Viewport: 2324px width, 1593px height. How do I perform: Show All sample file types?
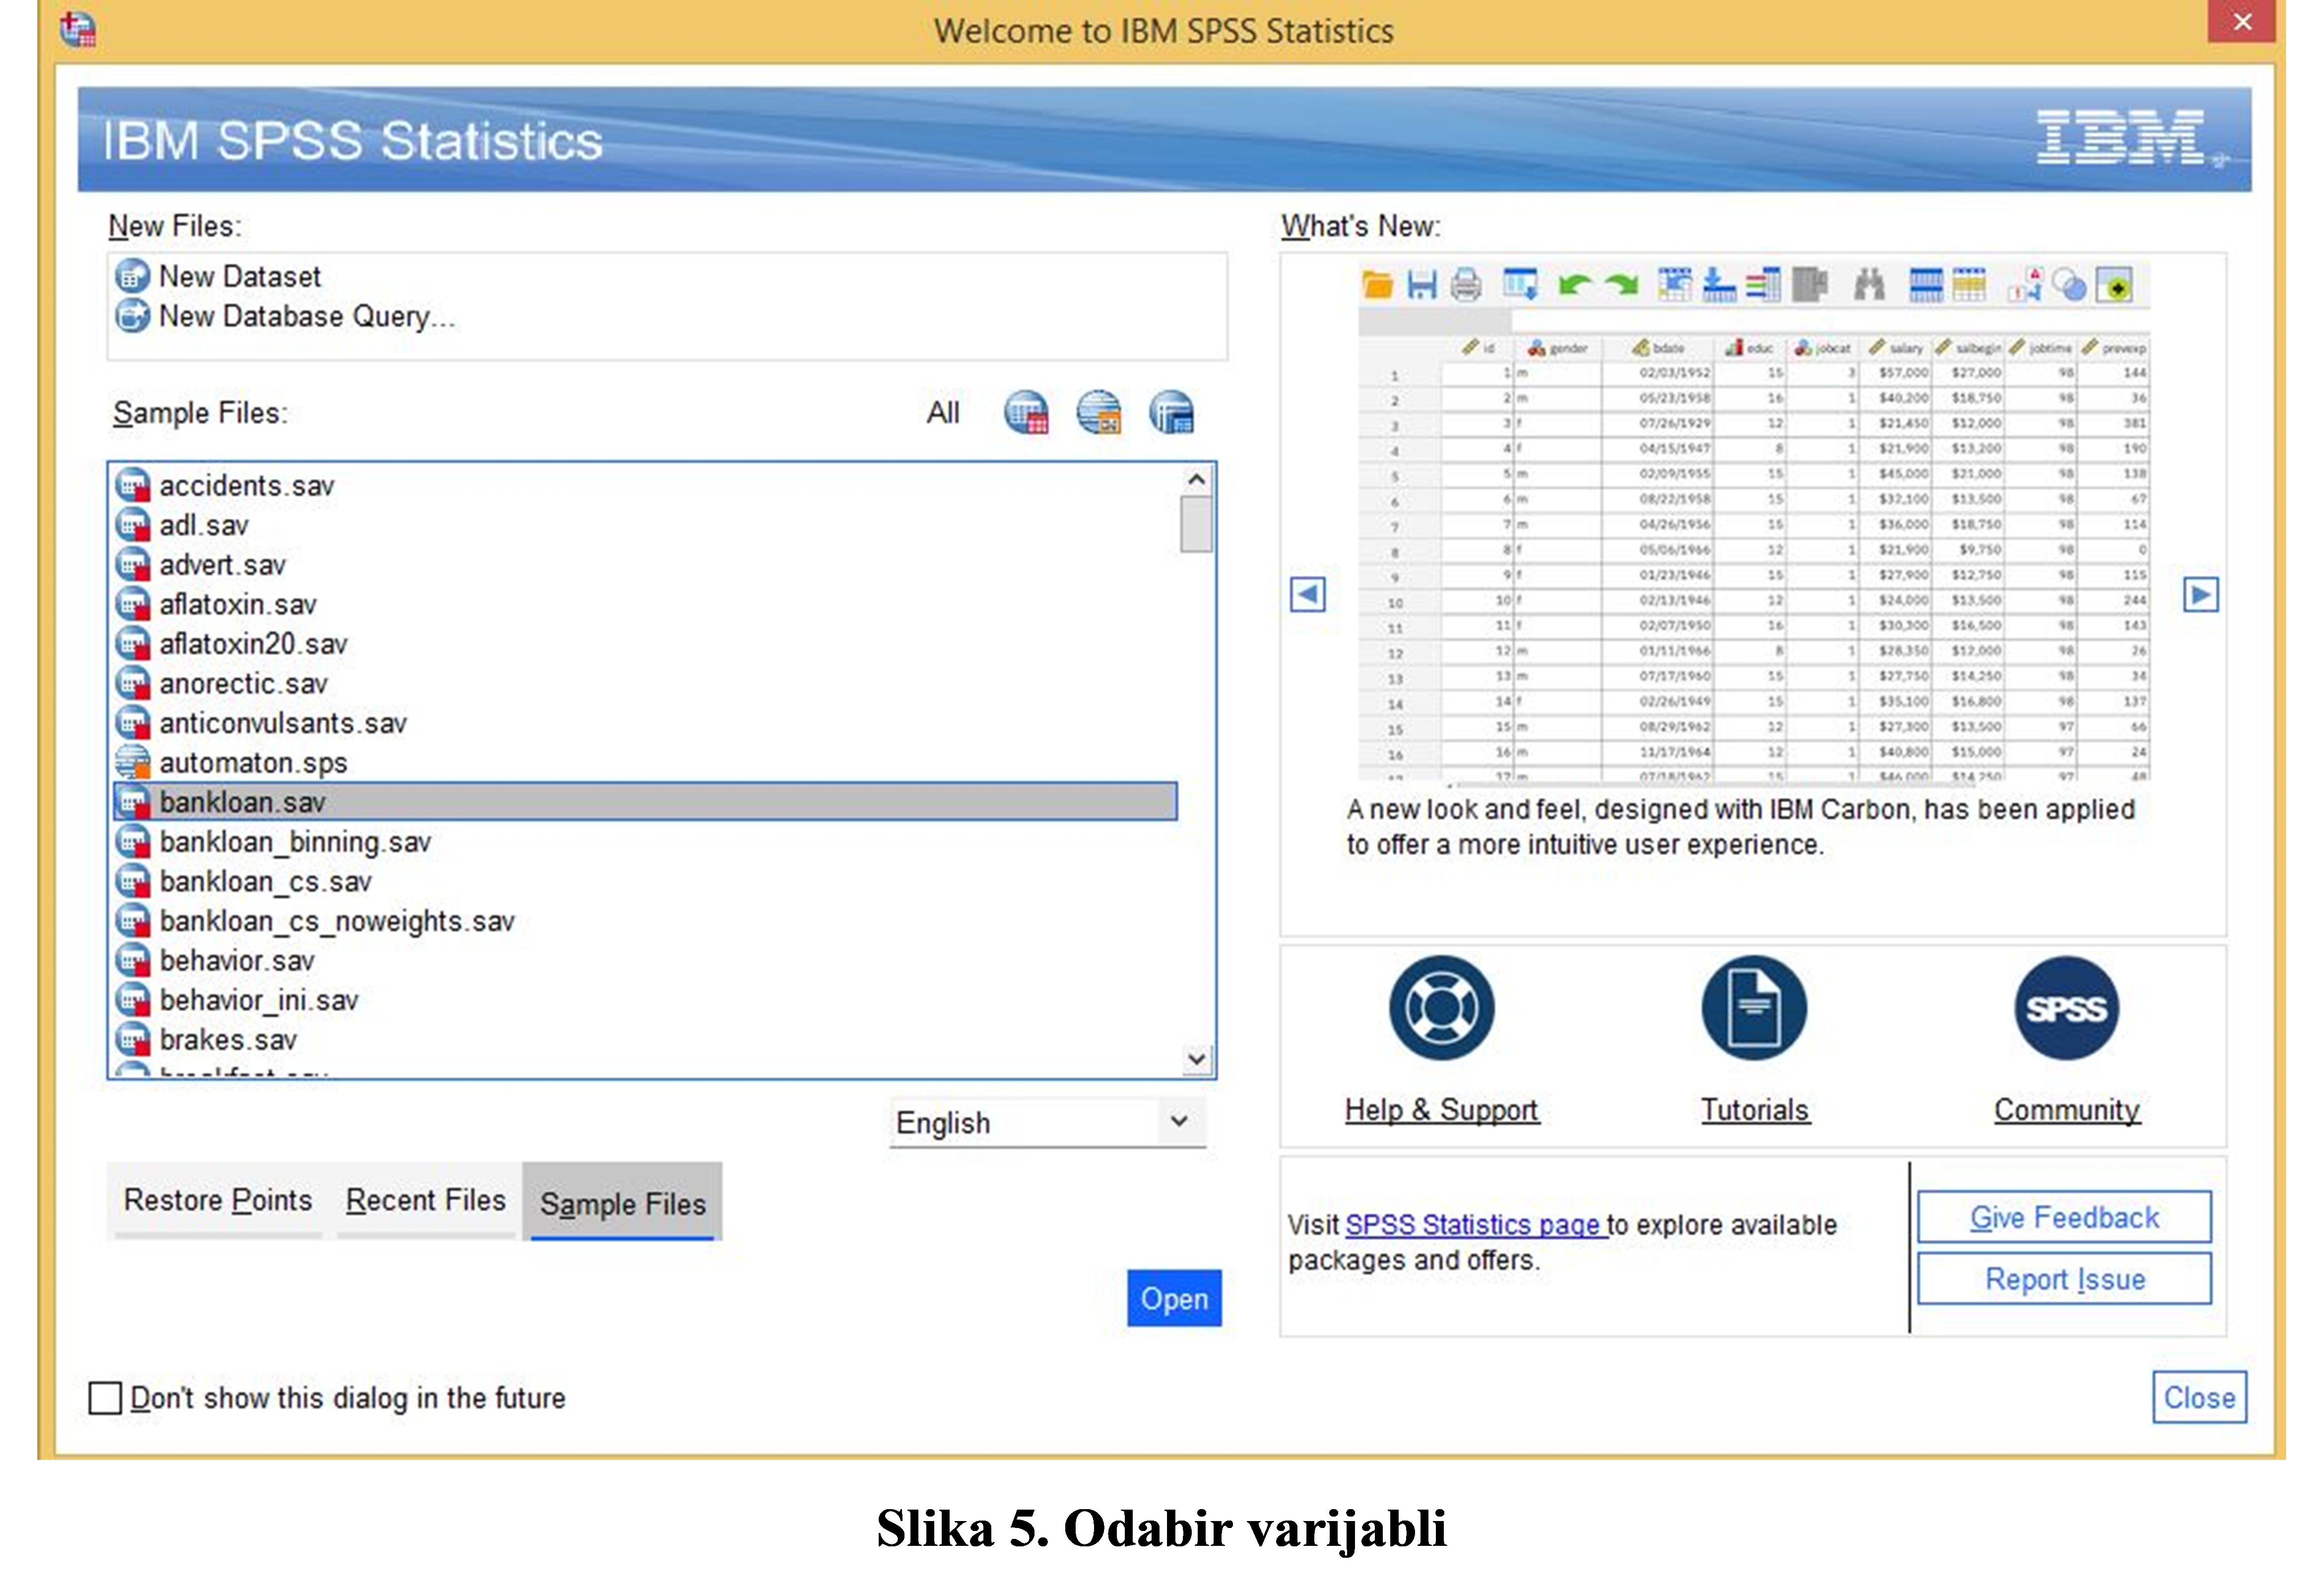click(942, 413)
